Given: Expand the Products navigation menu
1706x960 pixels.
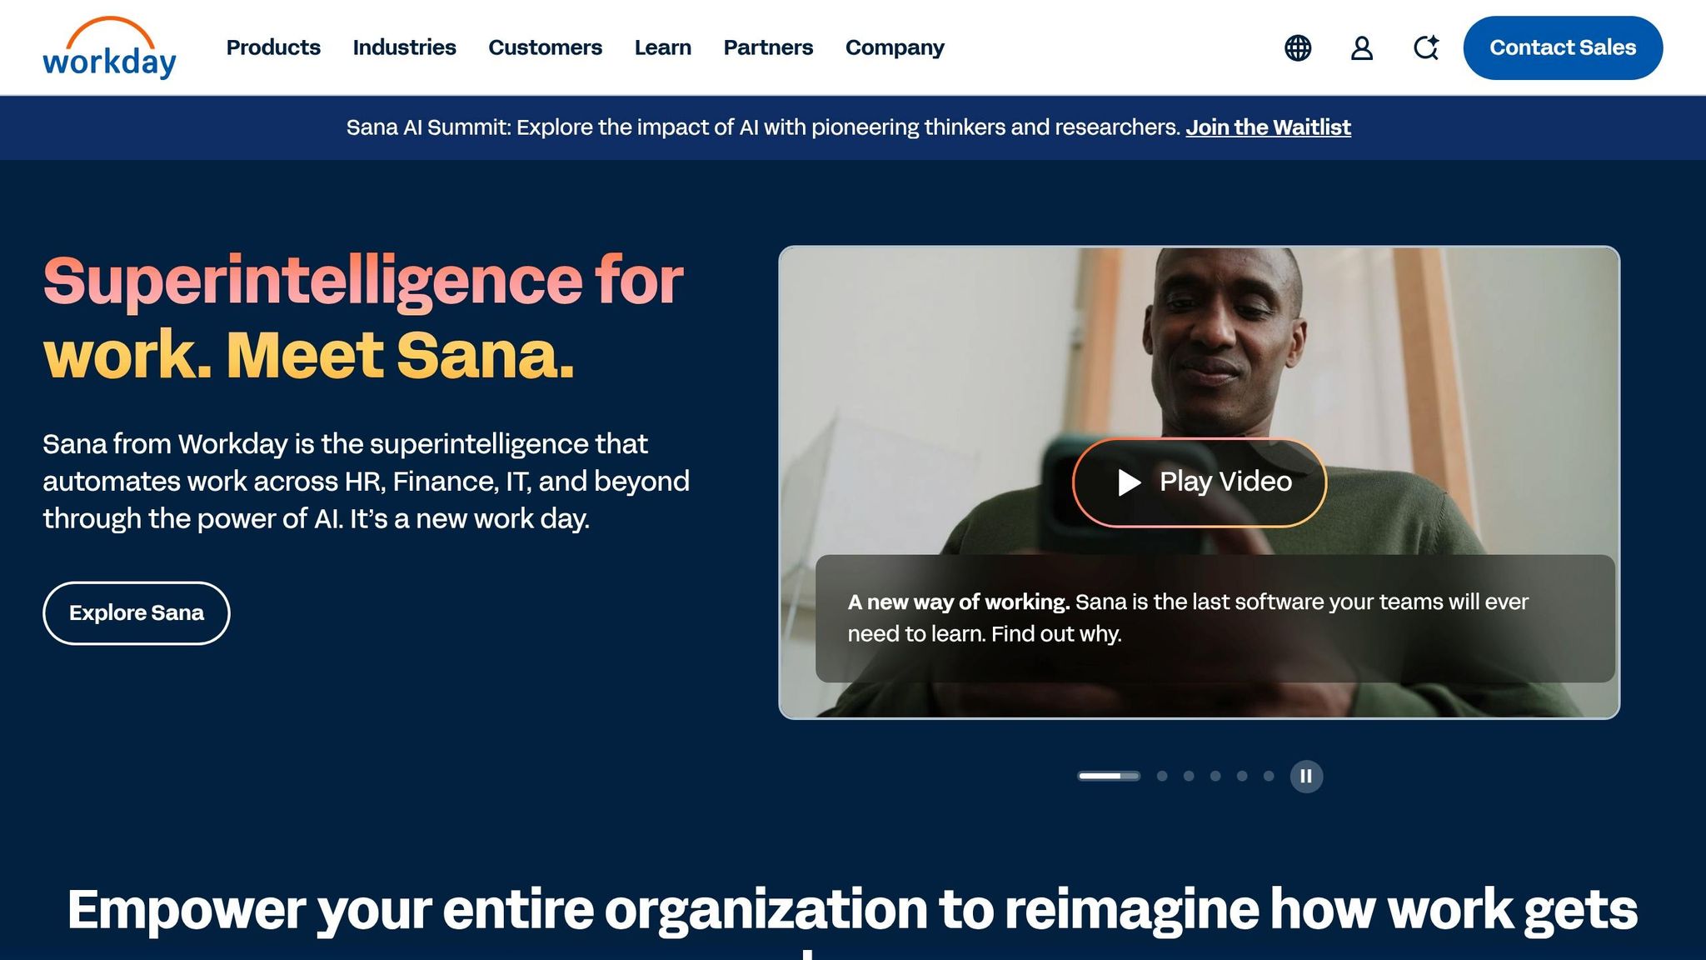Looking at the screenshot, I should tap(273, 47).
